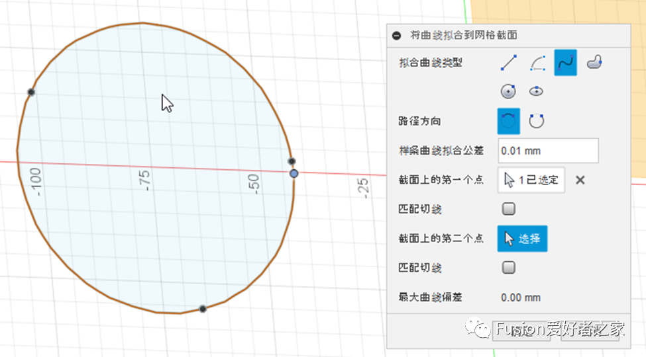This screenshot has height=357, width=646.
Task: Click the 路径方向 label
Action: point(420,122)
